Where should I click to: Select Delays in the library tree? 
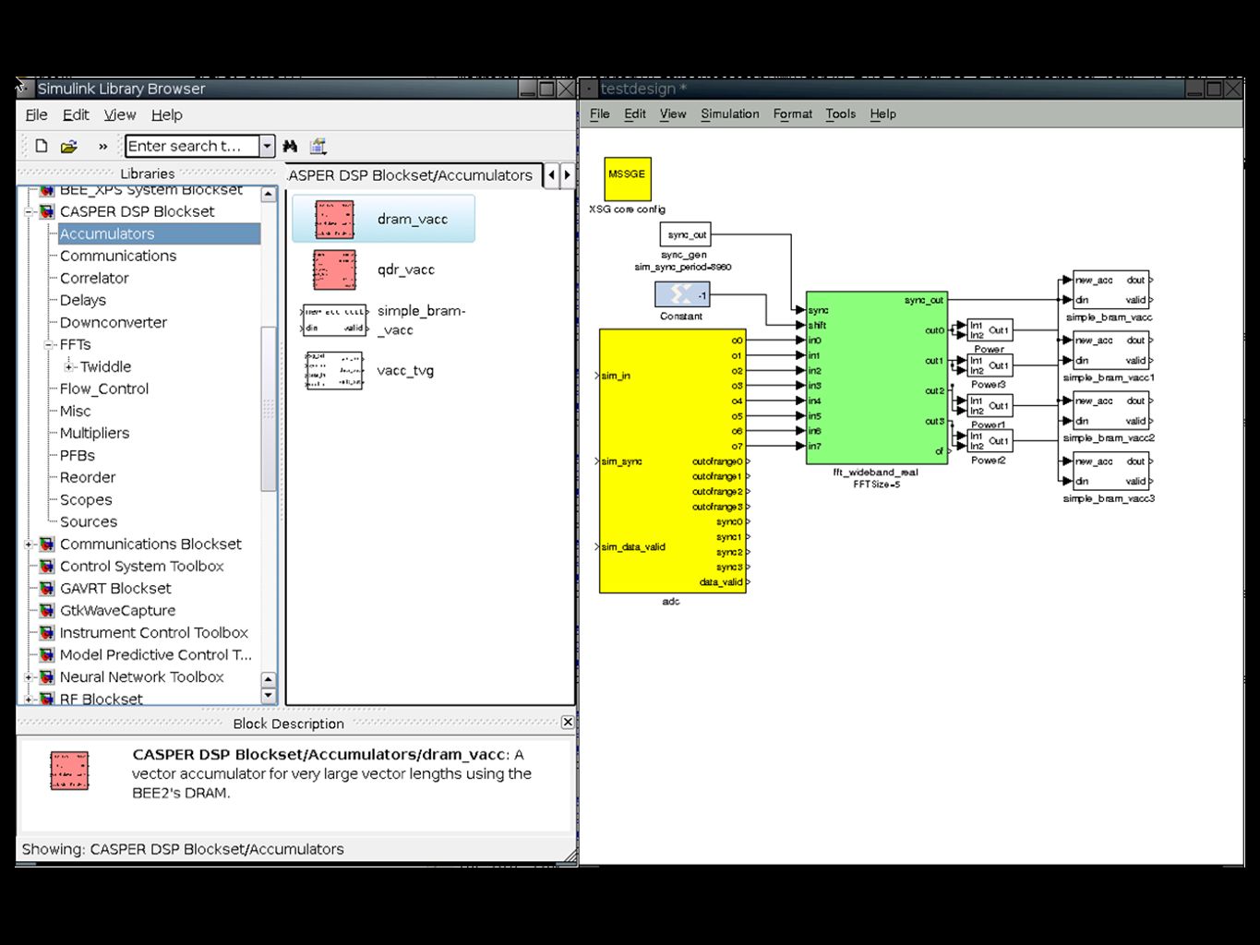[x=83, y=300]
